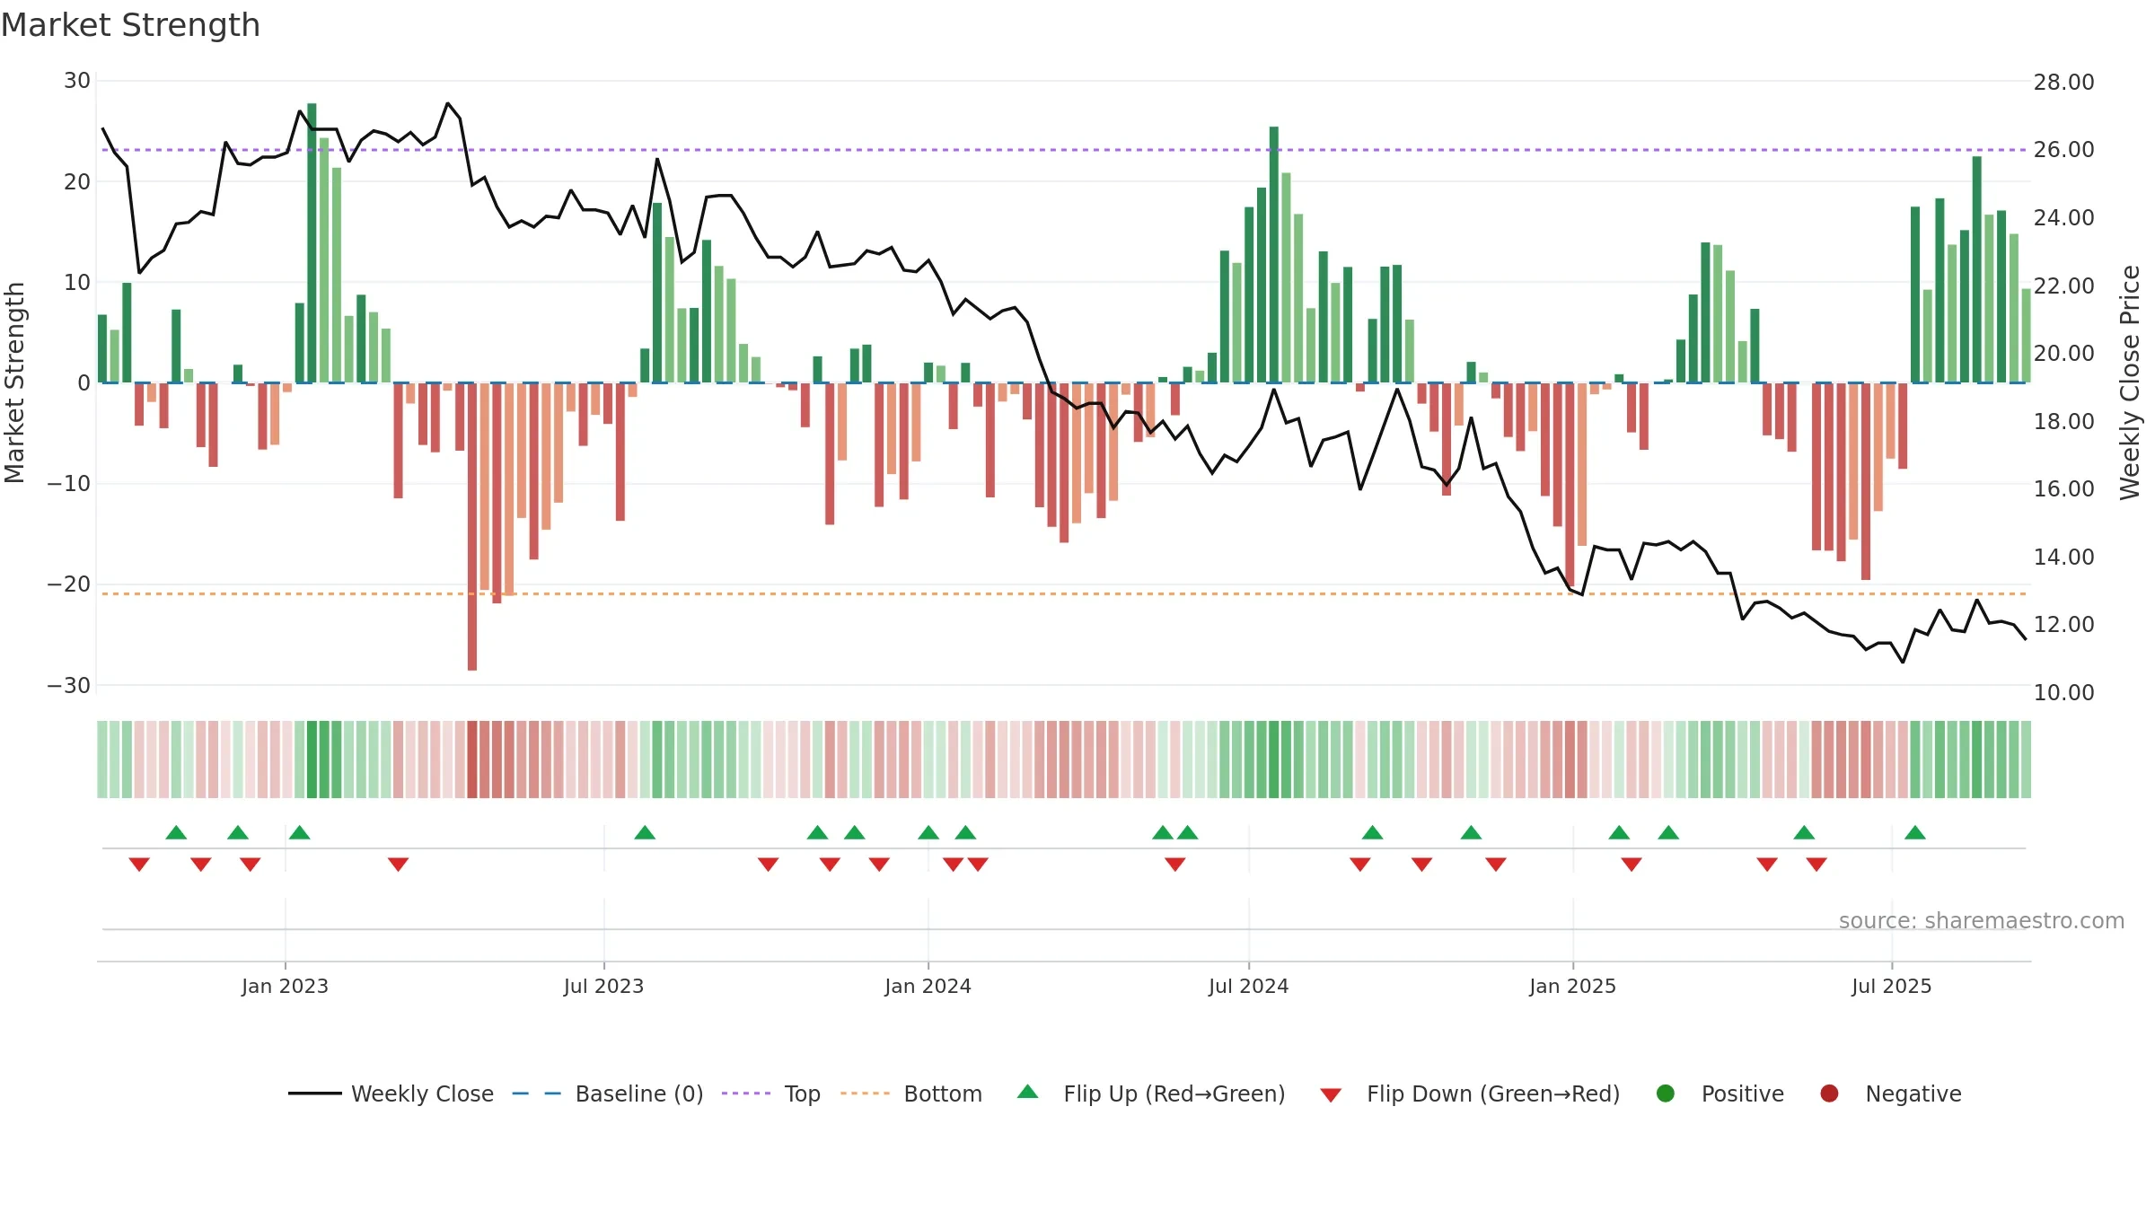2155x1212 pixels.
Task: Click the earliest green flip-up triangle marker
Action: click(176, 832)
